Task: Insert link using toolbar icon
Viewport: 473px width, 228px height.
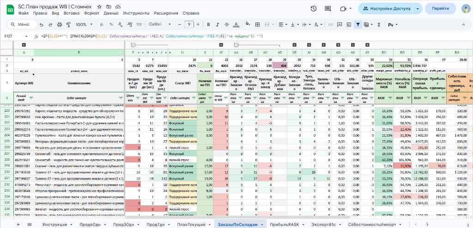Action: click(329, 24)
